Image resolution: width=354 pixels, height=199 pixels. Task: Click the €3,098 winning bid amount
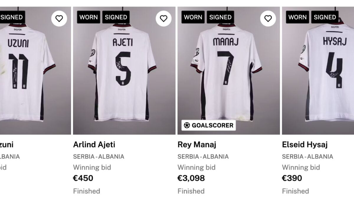(x=191, y=178)
